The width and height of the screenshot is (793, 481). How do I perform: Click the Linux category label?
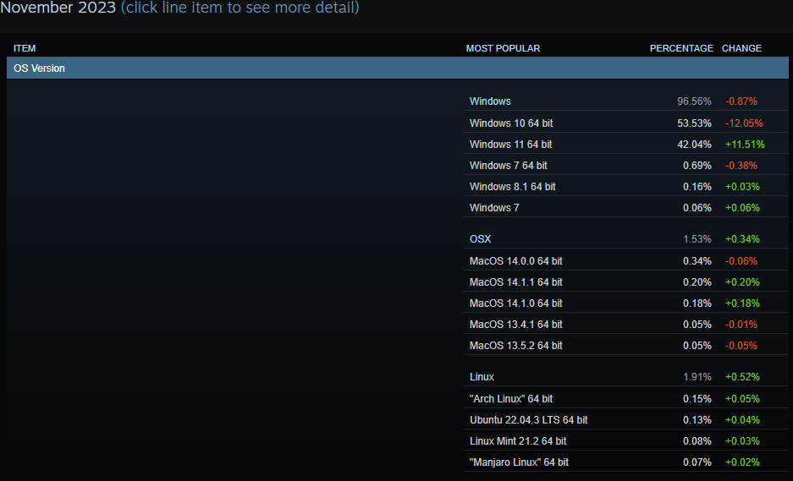point(482,377)
